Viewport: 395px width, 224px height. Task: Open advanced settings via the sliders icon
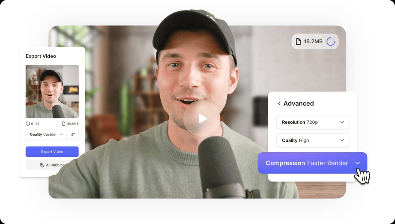(x=73, y=135)
